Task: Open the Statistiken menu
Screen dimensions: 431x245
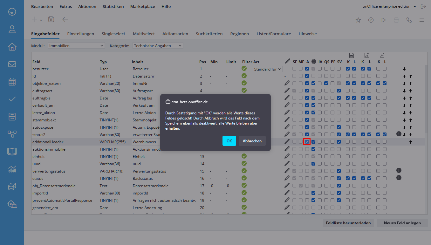Action: [x=113, y=6]
